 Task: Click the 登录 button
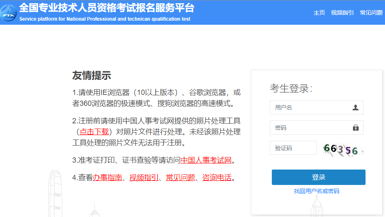tap(318, 177)
